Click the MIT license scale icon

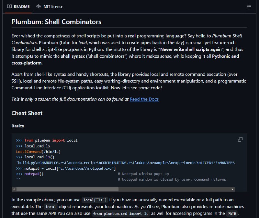pos(39,6)
